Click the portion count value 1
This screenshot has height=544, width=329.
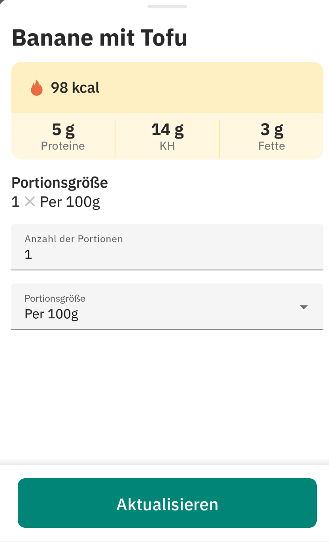tap(28, 255)
